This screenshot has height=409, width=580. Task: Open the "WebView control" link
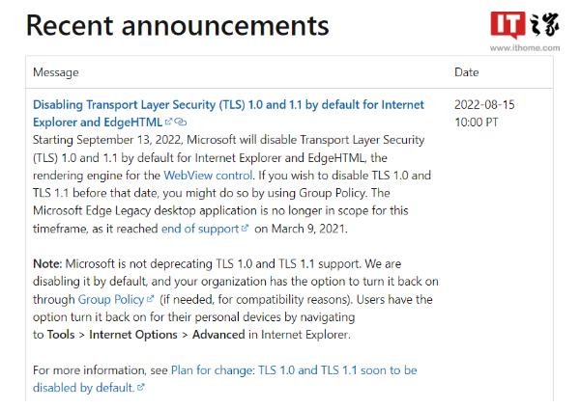(x=208, y=176)
